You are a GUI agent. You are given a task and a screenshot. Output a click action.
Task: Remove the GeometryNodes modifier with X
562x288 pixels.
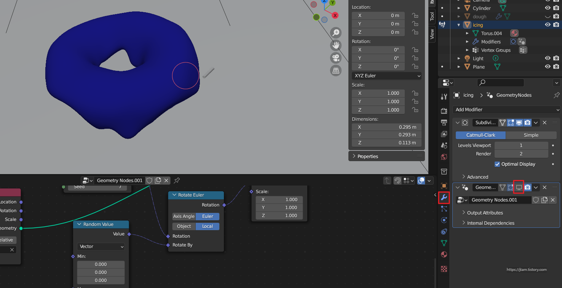click(x=544, y=187)
